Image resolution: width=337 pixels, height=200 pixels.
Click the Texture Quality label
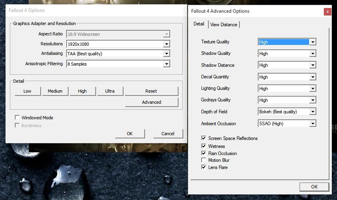click(215, 42)
